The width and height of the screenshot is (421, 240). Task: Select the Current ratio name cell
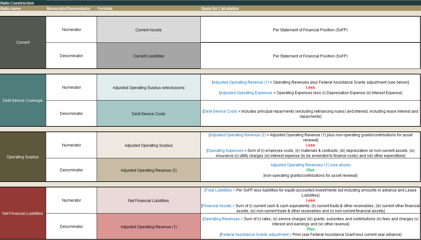[23, 42]
